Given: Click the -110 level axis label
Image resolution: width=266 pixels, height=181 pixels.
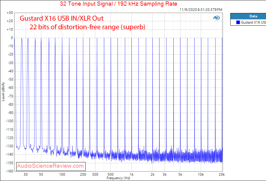Looking at the screenshot, I should 9,130.
